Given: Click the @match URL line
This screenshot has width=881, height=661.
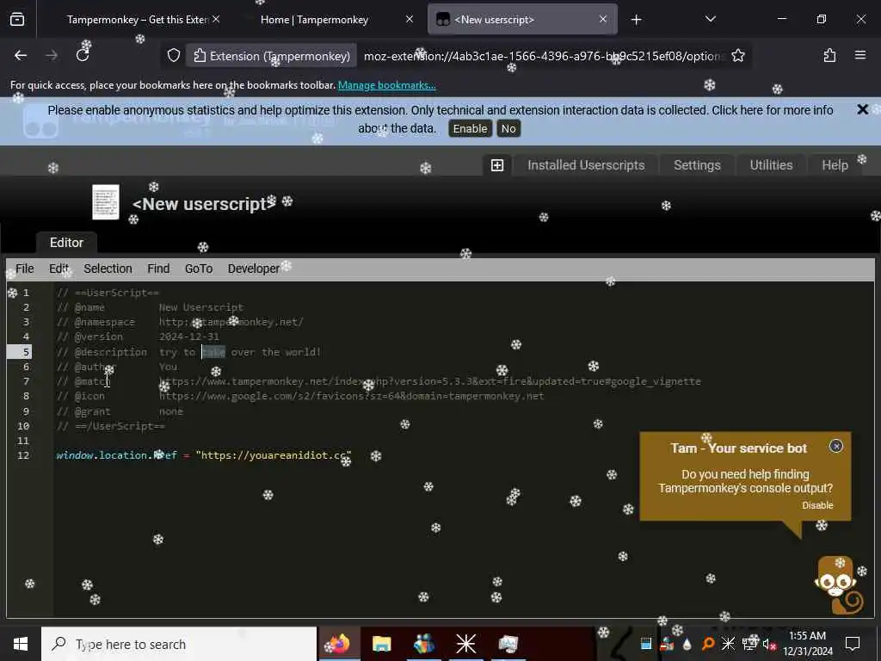Looking at the screenshot, I should (x=379, y=381).
